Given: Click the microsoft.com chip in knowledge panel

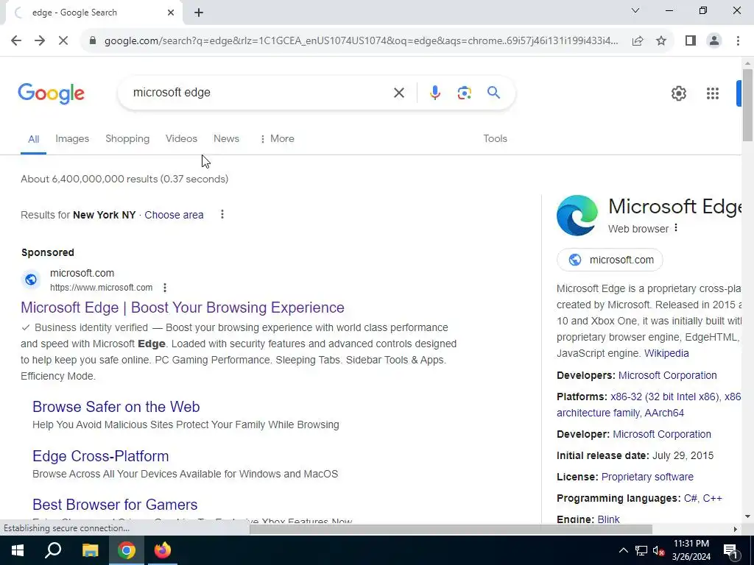Looking at the screenshot, I should pos(609,260).
